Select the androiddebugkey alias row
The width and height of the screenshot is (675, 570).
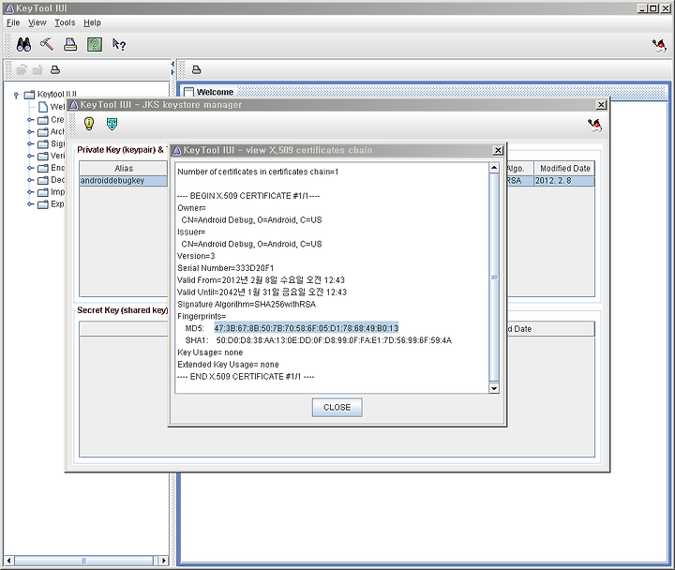[123, 181]
